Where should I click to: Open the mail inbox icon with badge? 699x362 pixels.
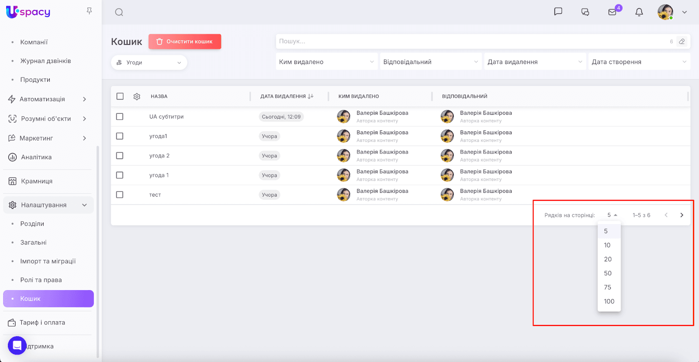[x=612, y=12]
